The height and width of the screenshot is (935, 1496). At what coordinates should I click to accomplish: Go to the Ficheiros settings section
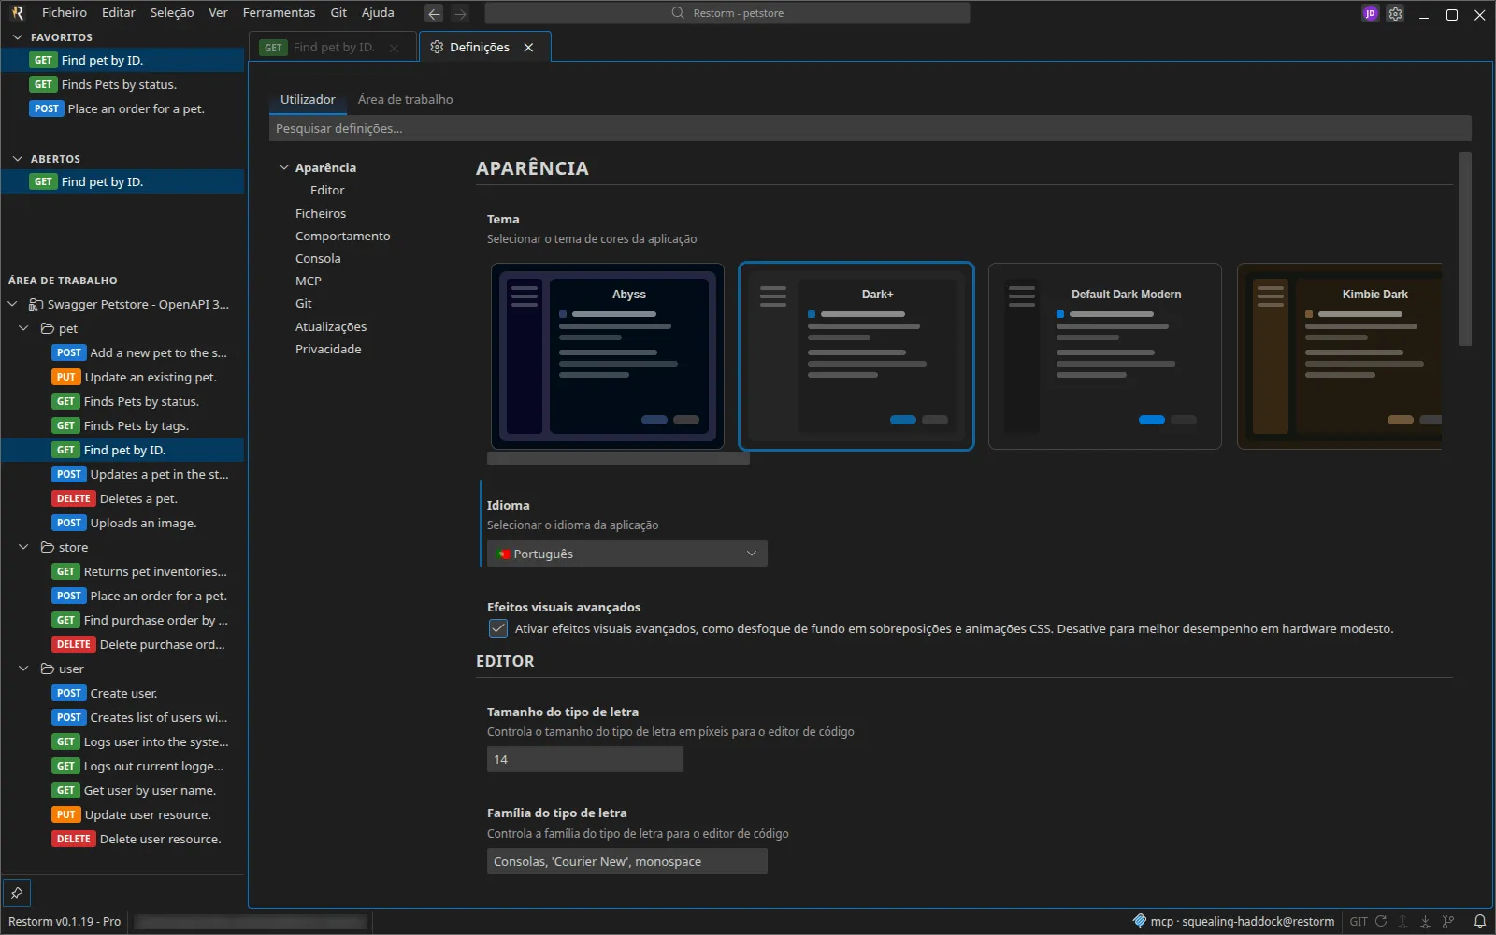click(x=321, y=213)
